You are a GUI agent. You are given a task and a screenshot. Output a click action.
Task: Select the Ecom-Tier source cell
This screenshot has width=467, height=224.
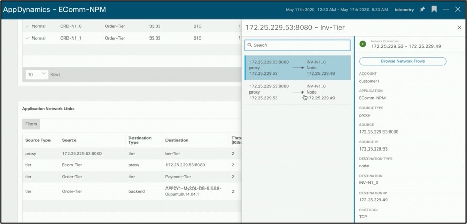[72, 165]
